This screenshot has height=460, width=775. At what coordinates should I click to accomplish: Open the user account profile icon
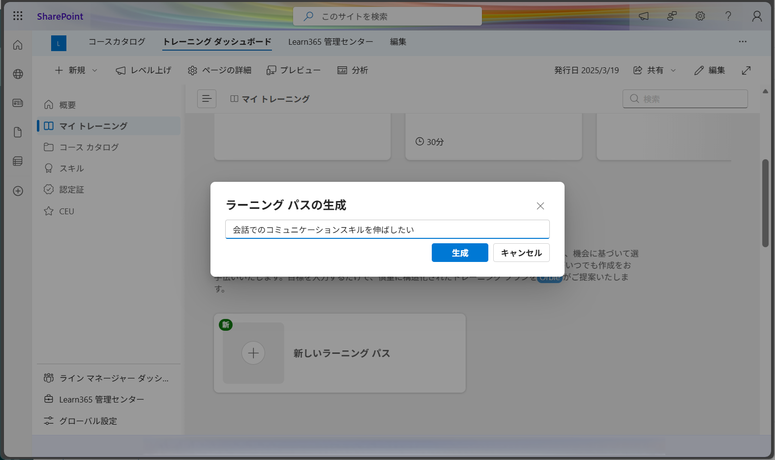click(757, 16)
